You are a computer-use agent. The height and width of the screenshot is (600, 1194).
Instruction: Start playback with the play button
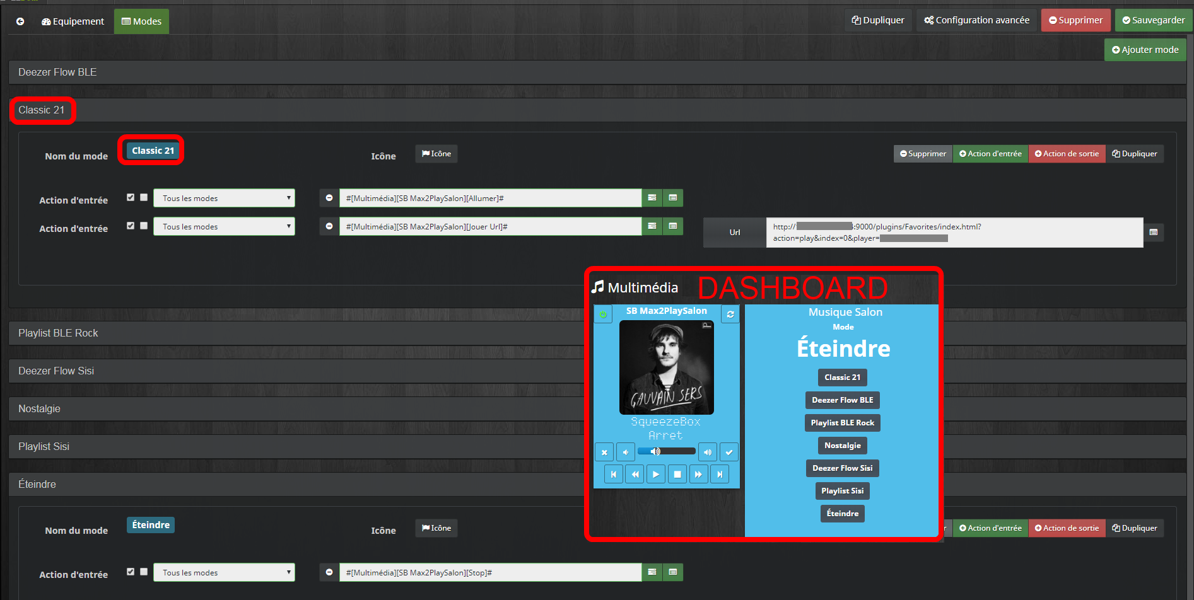tap(656, 474)
